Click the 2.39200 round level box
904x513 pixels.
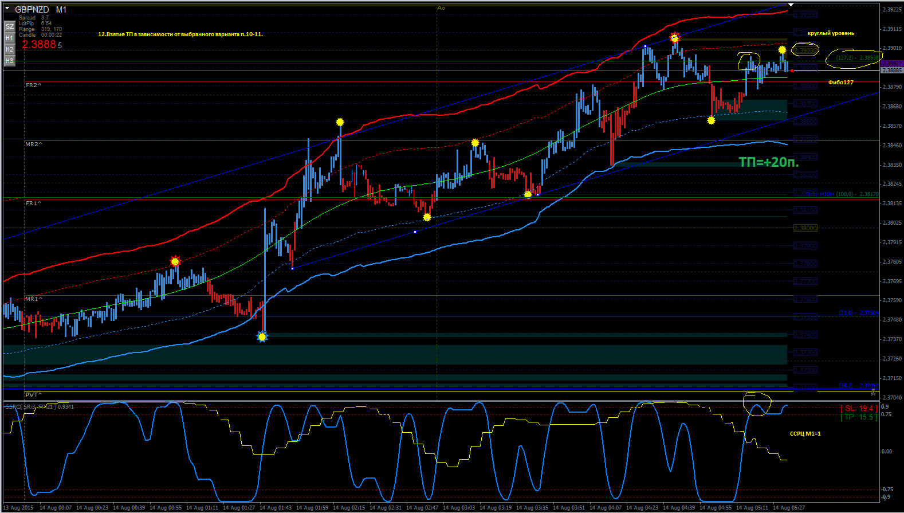coord(805,15)
